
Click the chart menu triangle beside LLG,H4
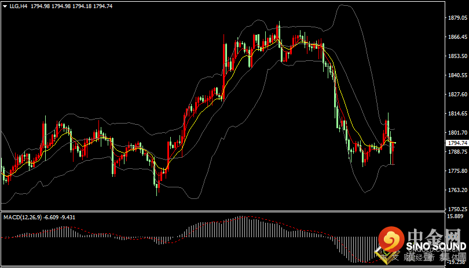[x=5, y=6]
